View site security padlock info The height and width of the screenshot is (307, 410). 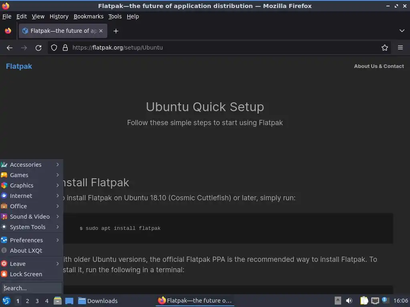tap(65, 48)
